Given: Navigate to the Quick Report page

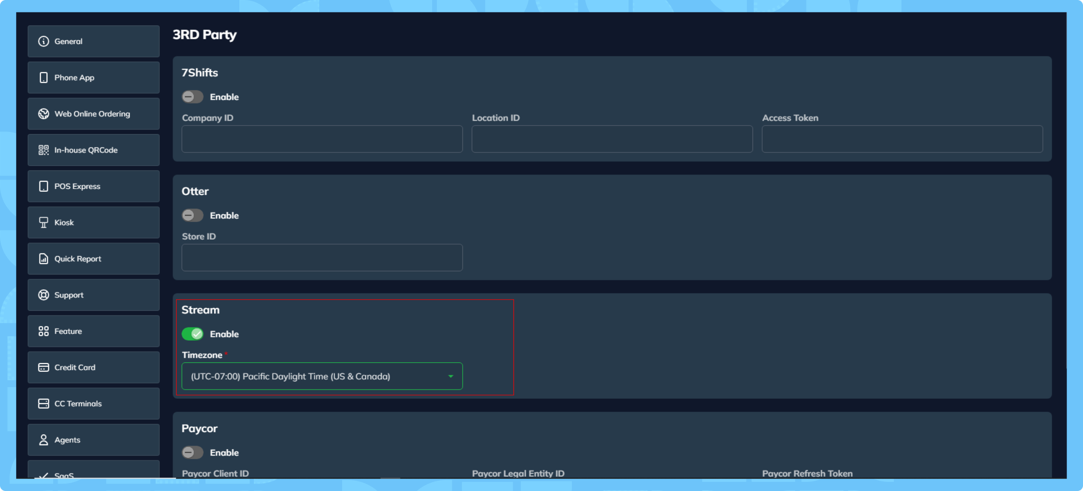Looking at the screenshot, I should click(x=93, y=259).
